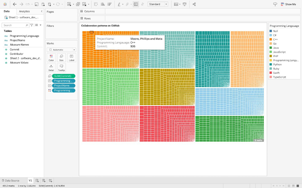Click the save workbook icon

(x=36, y=4)
